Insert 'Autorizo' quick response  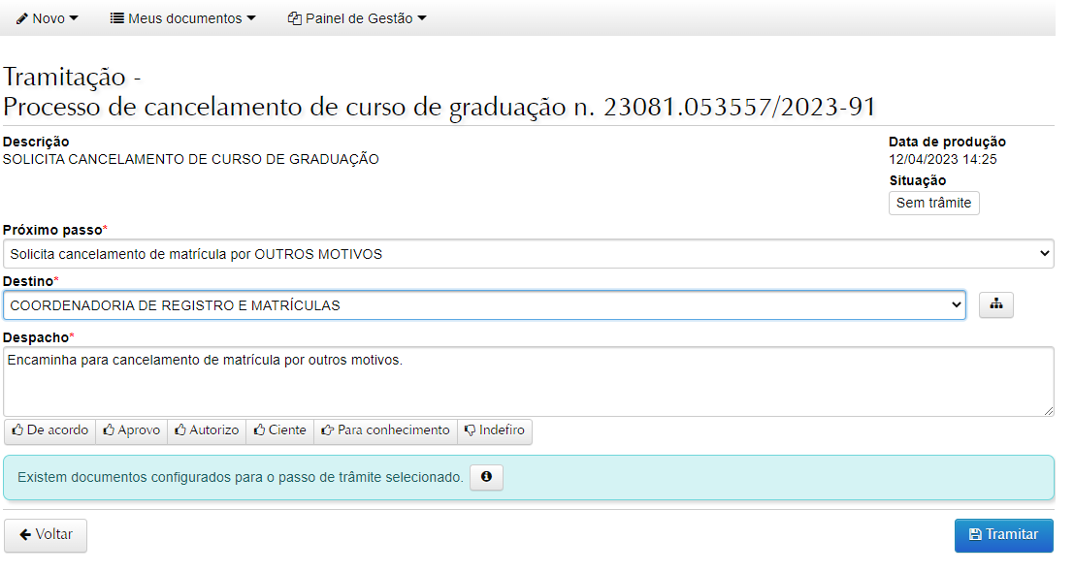(x=206, y=430)
